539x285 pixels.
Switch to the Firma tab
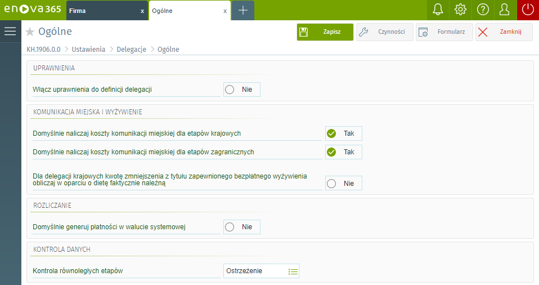click(x=101, y=11)
